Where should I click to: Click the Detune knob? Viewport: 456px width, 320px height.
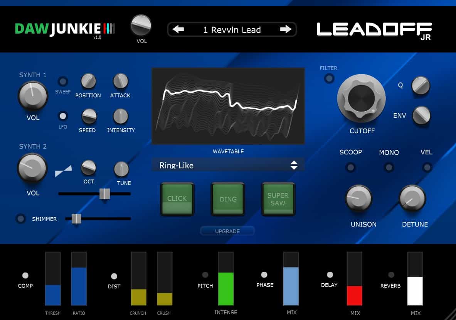(412, 198)
